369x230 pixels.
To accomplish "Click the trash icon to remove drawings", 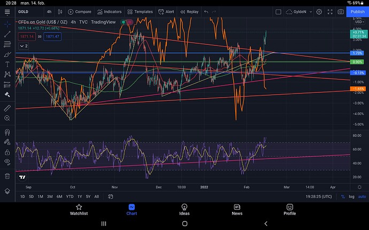I will 7,176.
